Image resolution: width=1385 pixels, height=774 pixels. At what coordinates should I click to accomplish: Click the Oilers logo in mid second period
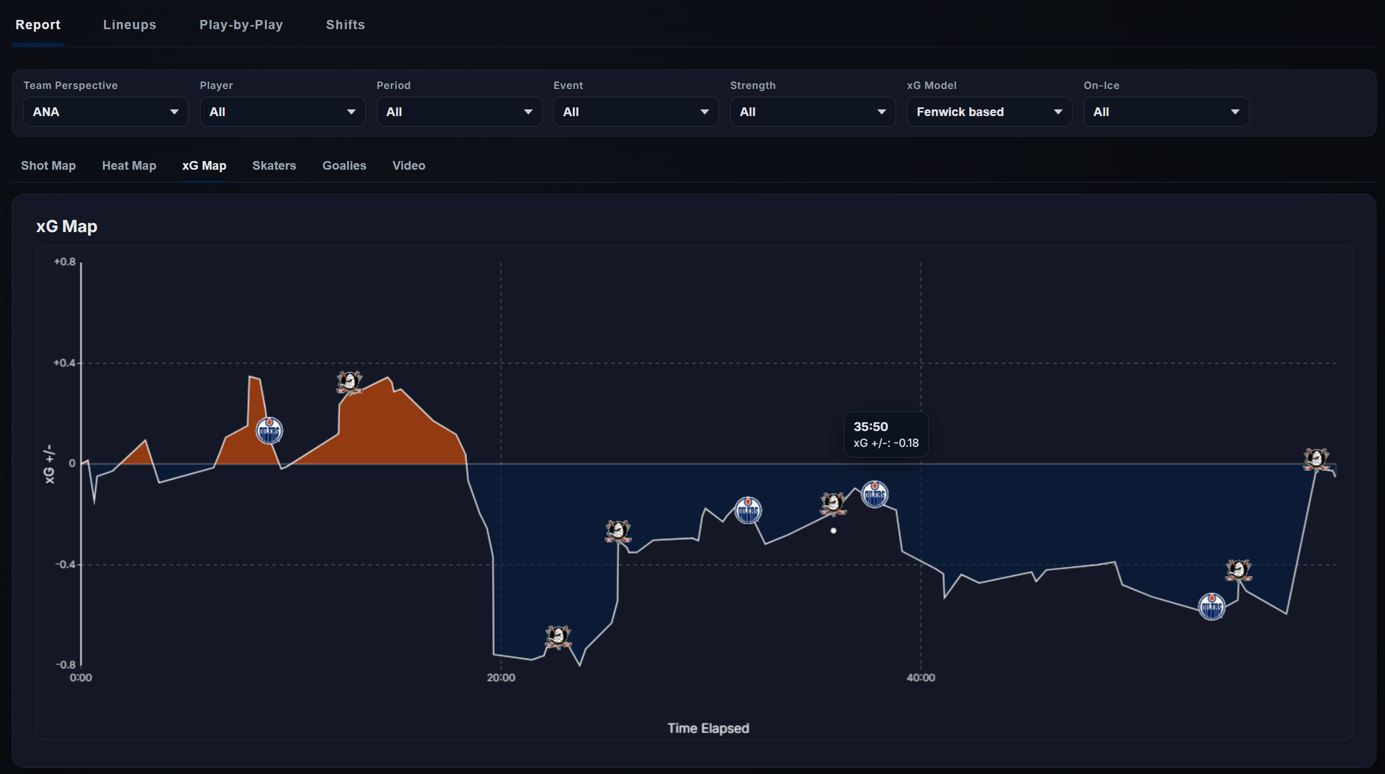pos(747,510)
